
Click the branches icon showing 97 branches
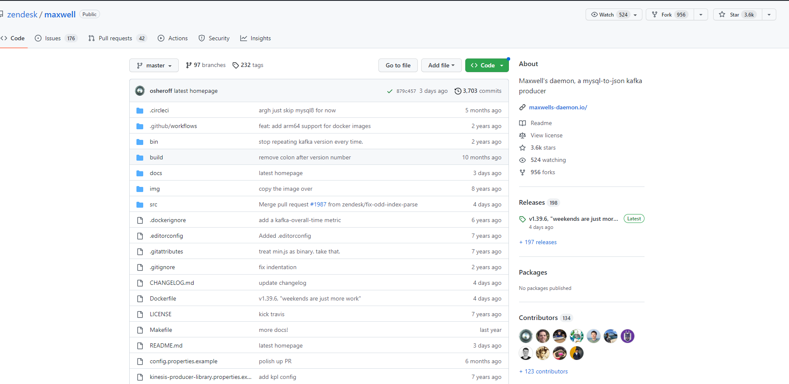coord(189,65)
